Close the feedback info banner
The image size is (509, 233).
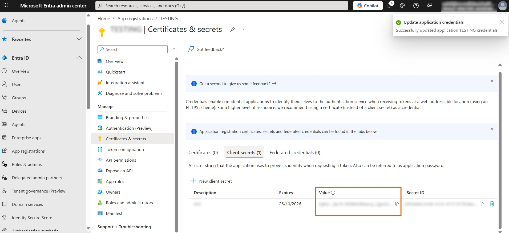click(492, 81)
